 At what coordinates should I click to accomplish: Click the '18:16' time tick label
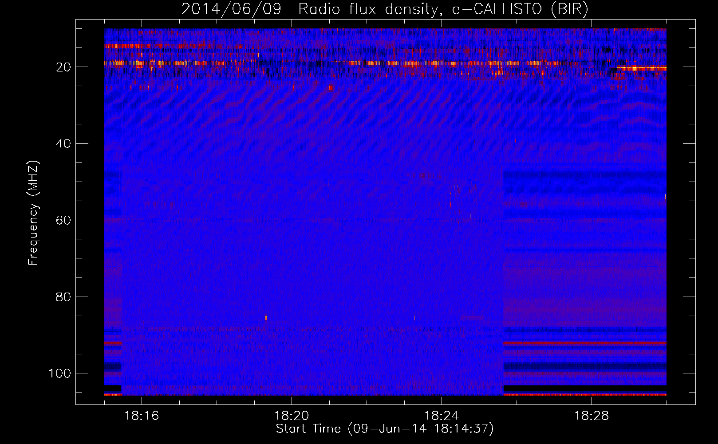pyautogui.click(x=142, y=416)
